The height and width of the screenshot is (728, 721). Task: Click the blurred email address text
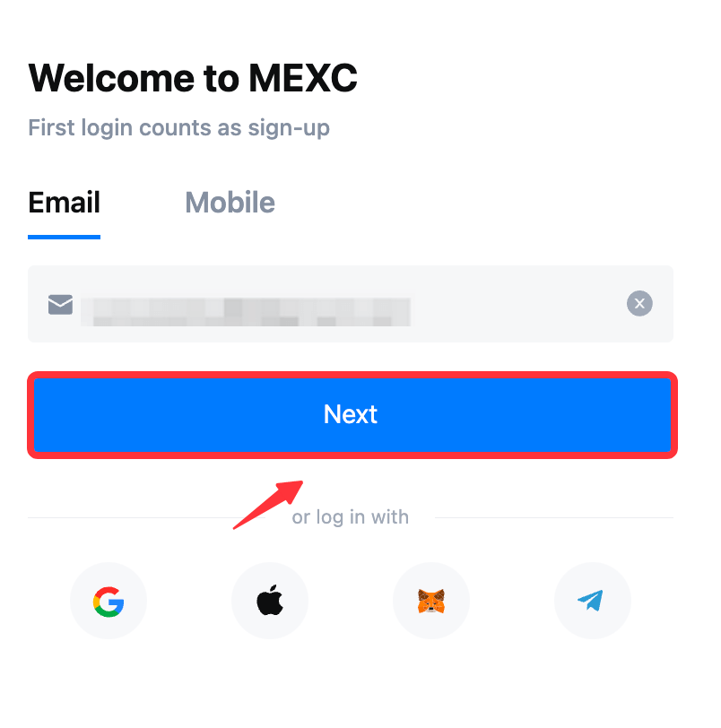point(246,312)
